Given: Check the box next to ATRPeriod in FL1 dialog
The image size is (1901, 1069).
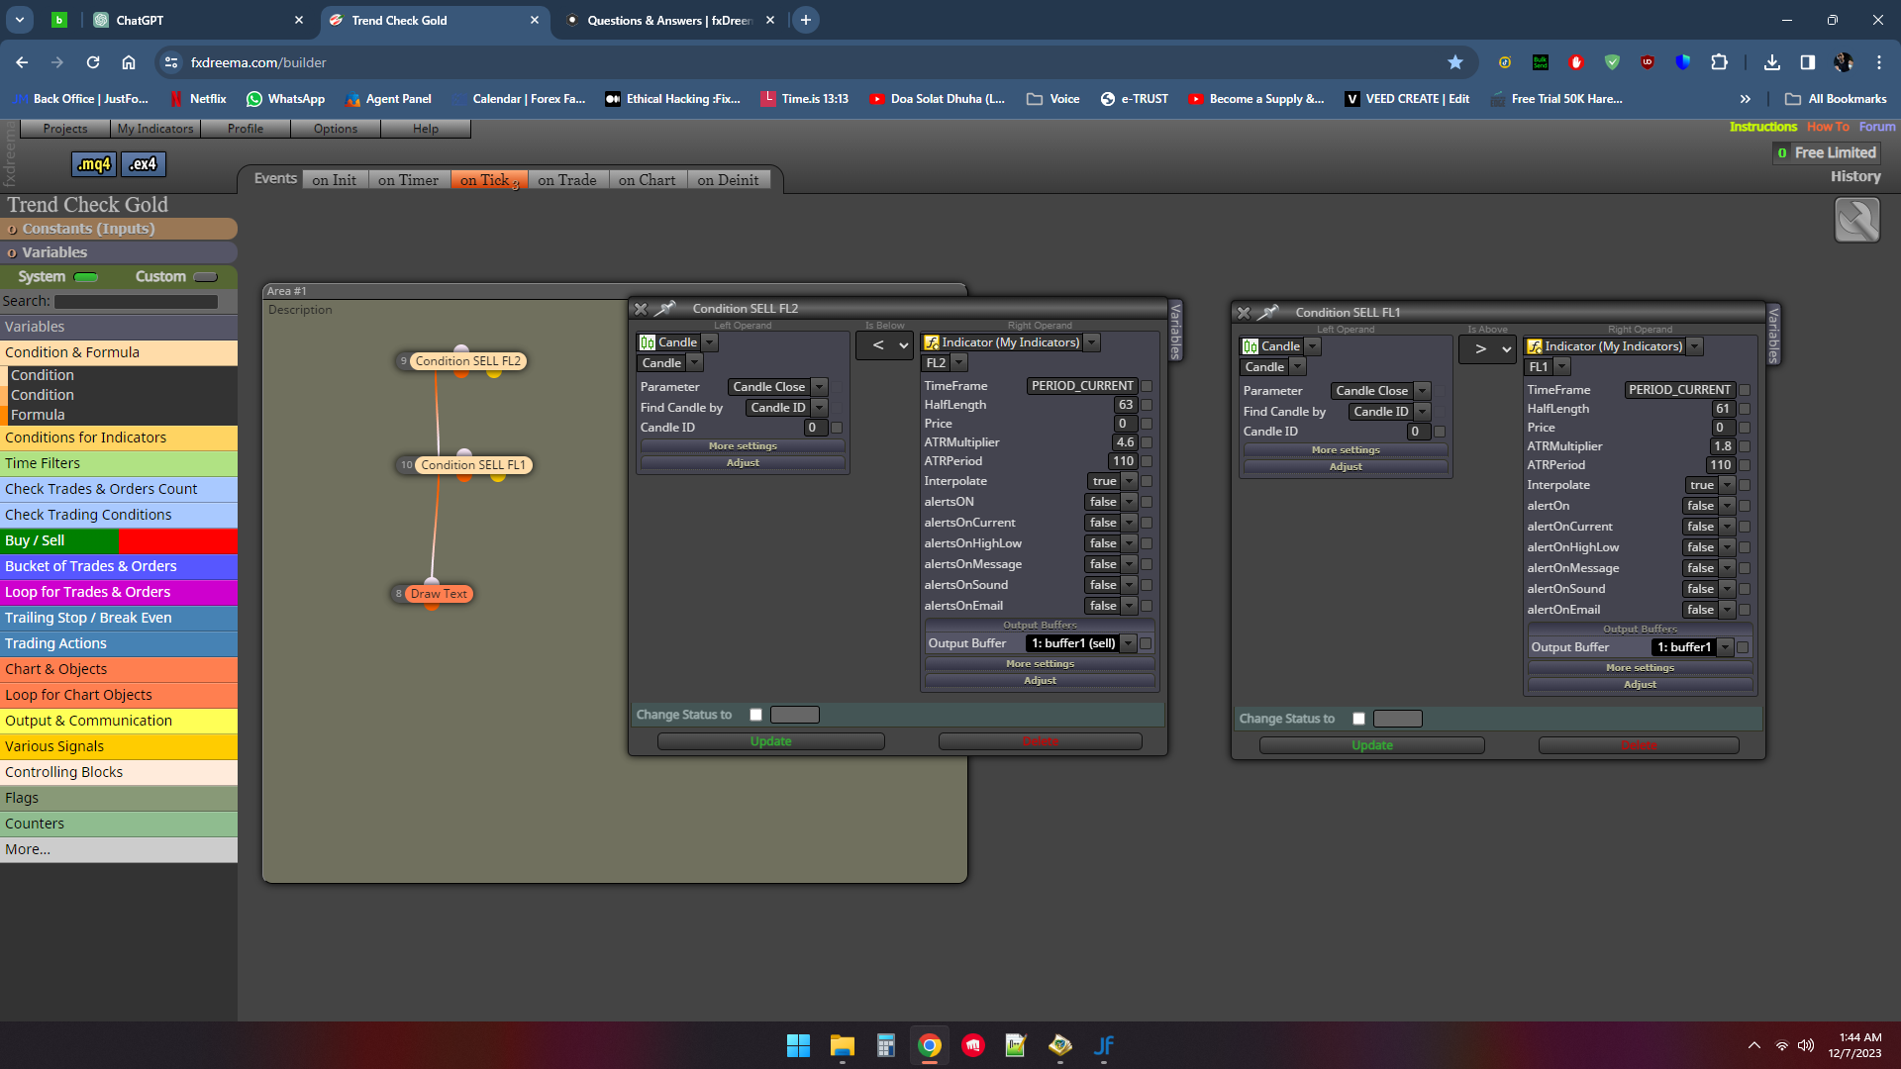Looking at the screenshot, I should (1745, 465).
